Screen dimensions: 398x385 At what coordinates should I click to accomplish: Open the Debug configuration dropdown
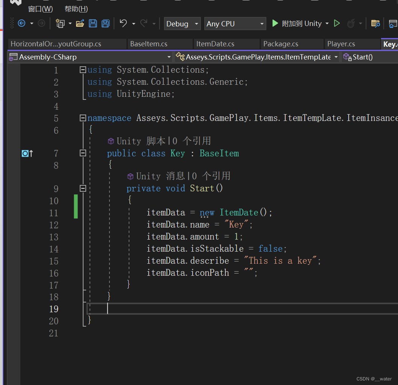click(182, 24)
